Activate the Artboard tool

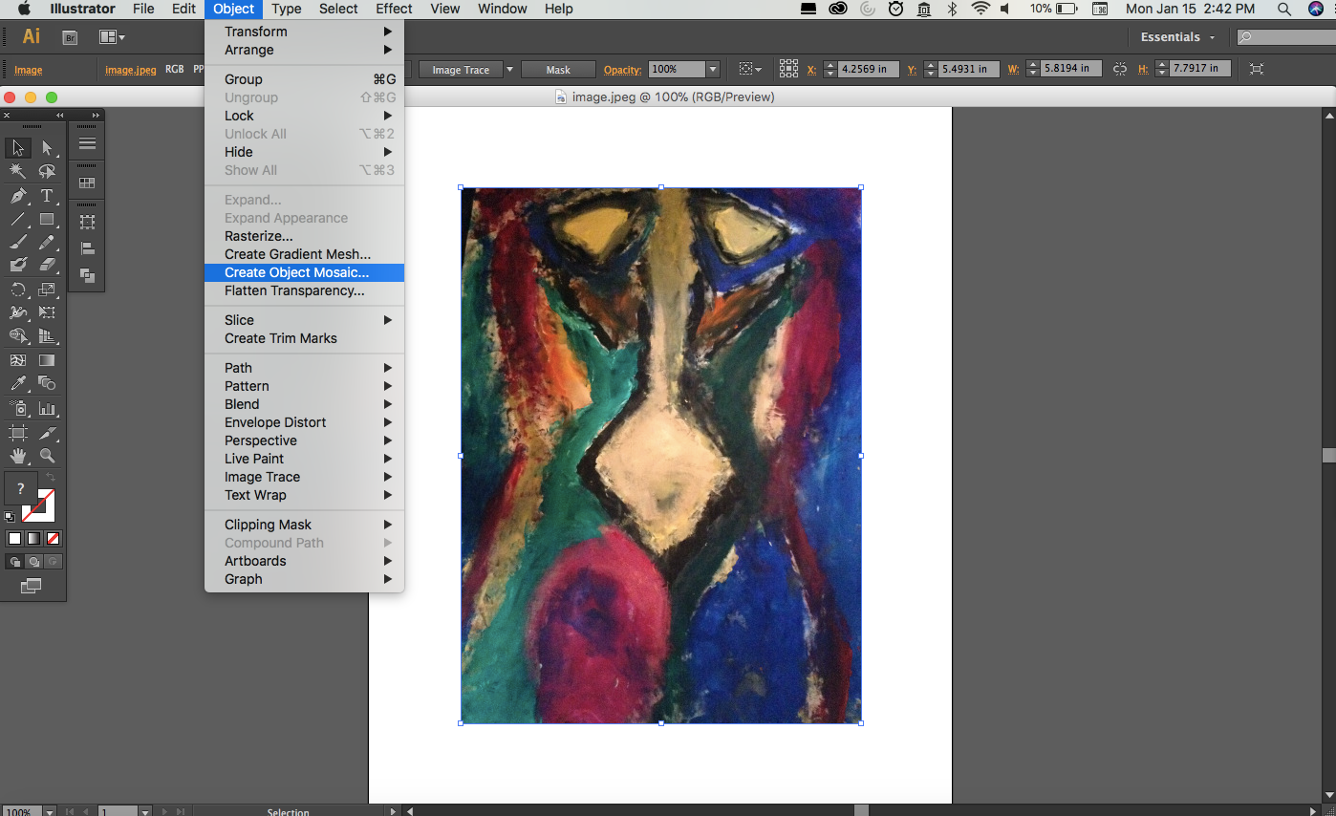17,433
